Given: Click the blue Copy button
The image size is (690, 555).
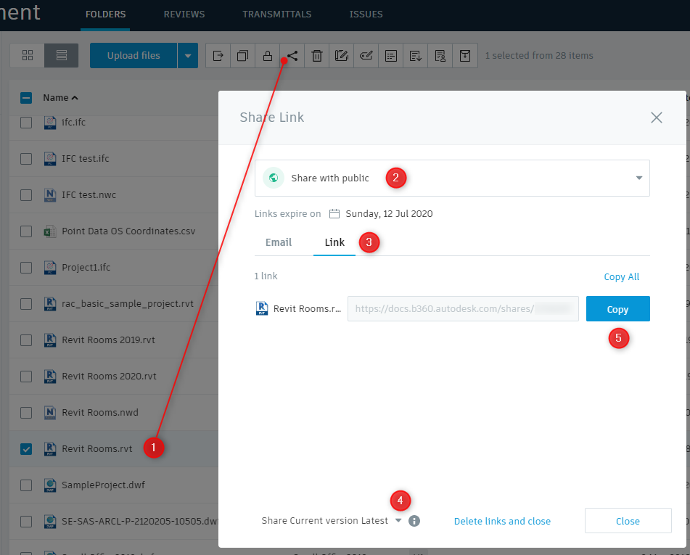Looking at the screenshot, I should click(618, 309).
